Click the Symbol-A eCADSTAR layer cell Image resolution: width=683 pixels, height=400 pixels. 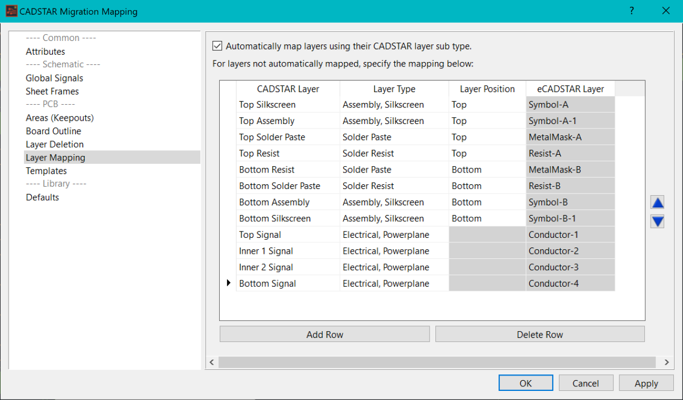tap(570, 105)
